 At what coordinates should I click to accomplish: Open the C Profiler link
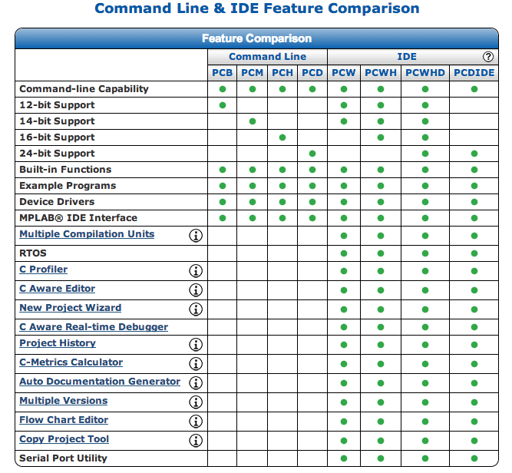coord(44,270)
